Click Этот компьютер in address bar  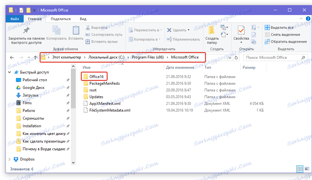pyautogui.click(x=67, y=57)
